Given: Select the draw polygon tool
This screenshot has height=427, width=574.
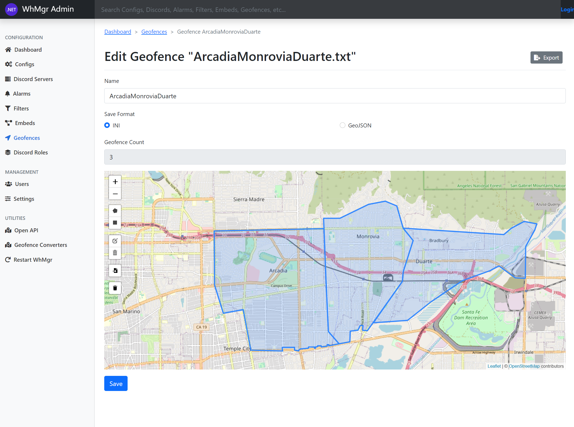Looking at the screenshot, I should point(115,211).
